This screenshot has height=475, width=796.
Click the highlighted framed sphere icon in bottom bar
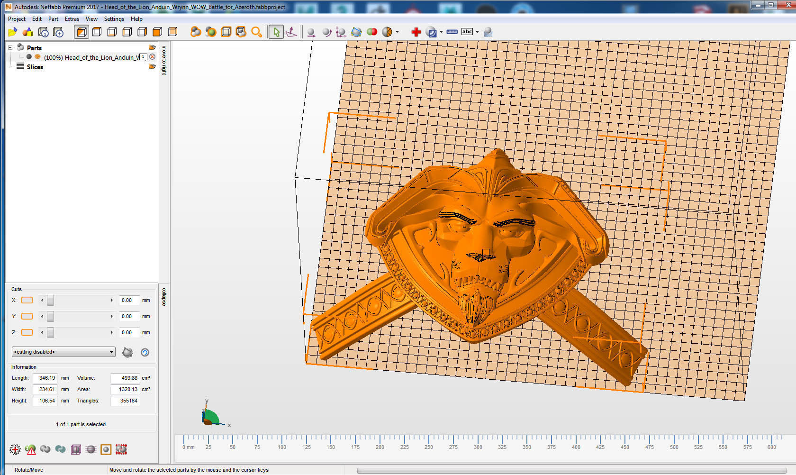click(106, 449)
